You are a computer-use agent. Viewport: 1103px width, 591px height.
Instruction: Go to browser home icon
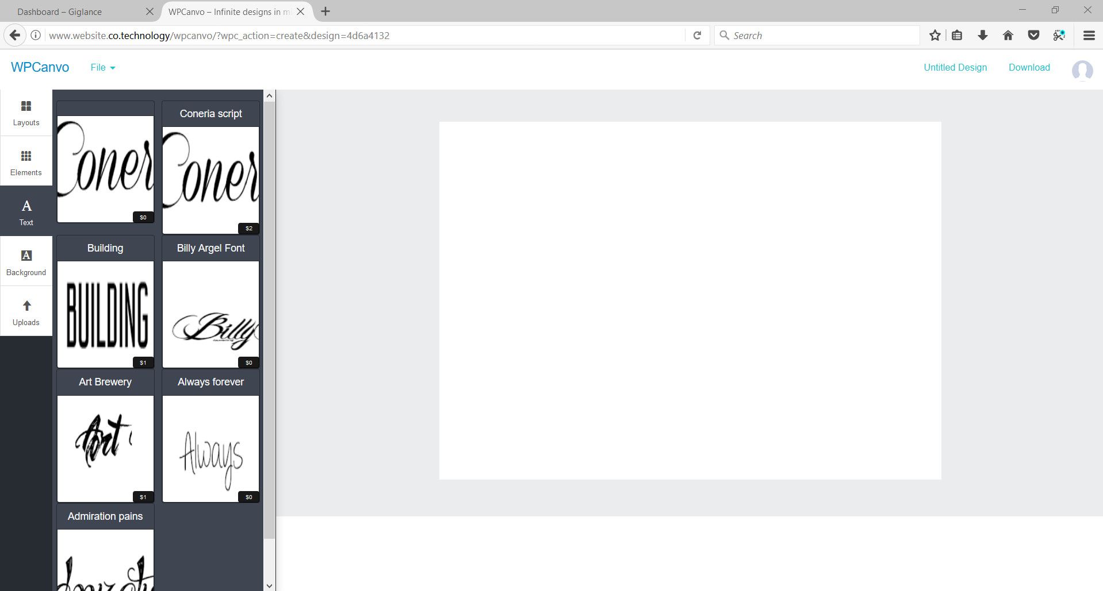[1008, 36]
